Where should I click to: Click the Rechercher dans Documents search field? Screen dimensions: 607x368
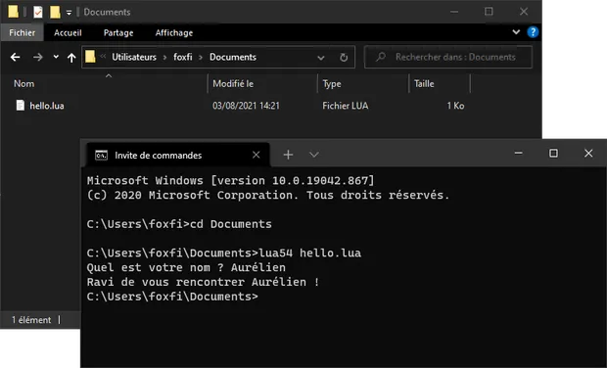pos(448,58)
